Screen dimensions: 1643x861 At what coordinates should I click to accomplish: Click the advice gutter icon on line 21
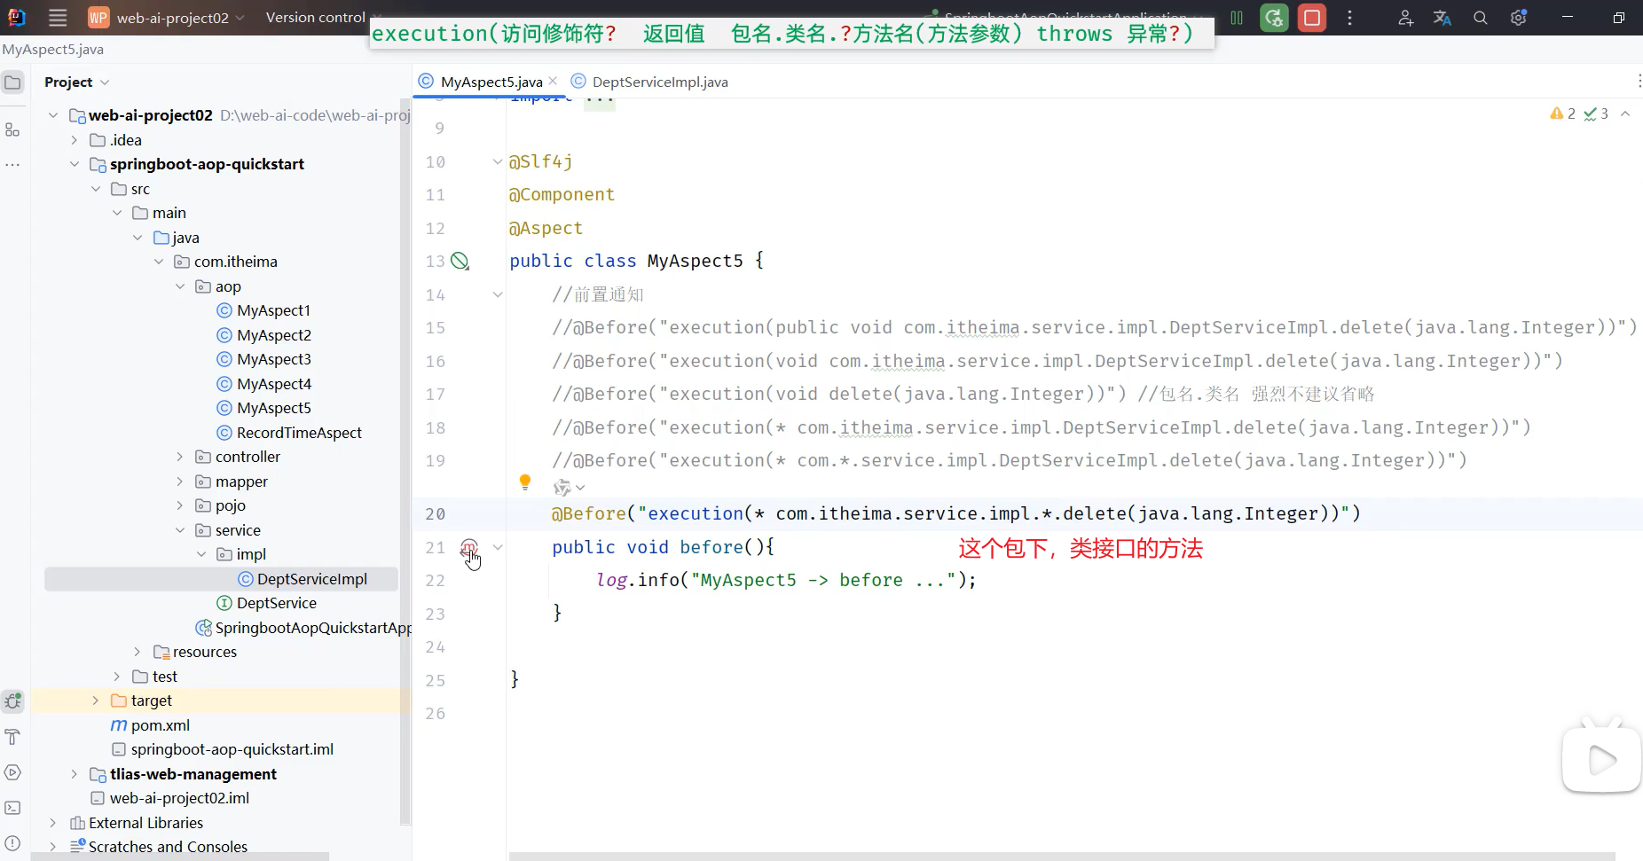468,548
